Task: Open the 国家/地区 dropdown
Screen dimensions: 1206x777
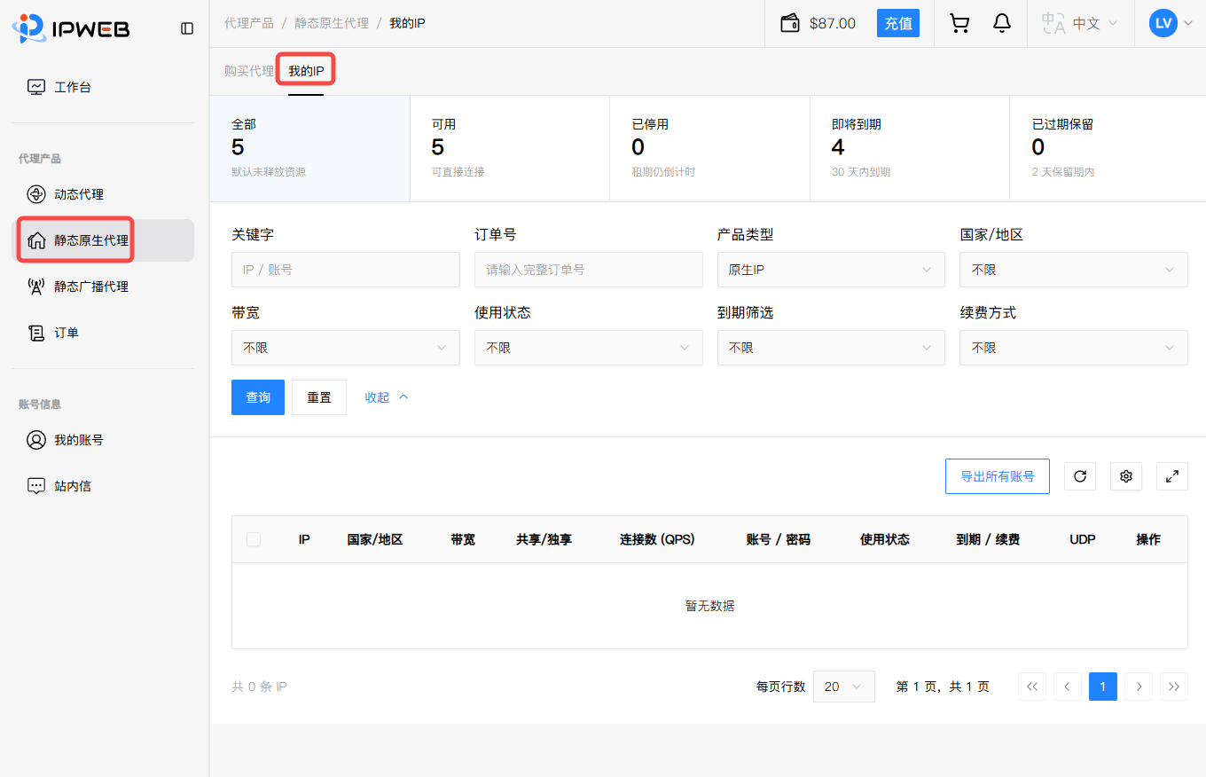Action: pyautogui.click(x=1074, y=270)
